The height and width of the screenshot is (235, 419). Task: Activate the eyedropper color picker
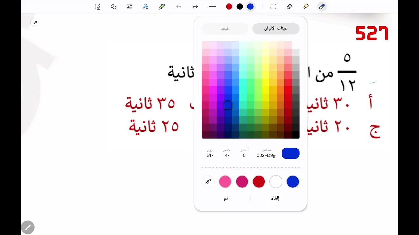tap(208, 182)
